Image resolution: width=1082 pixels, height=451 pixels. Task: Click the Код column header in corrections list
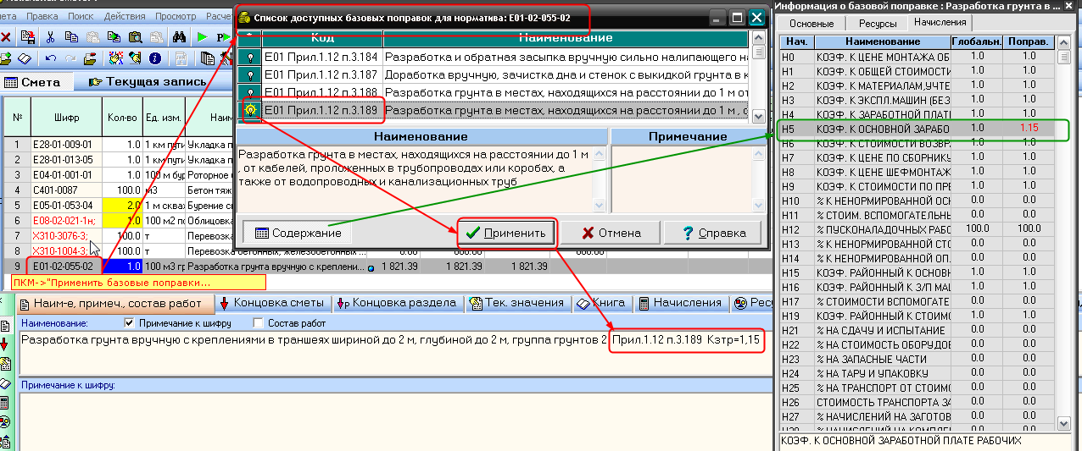322,38
